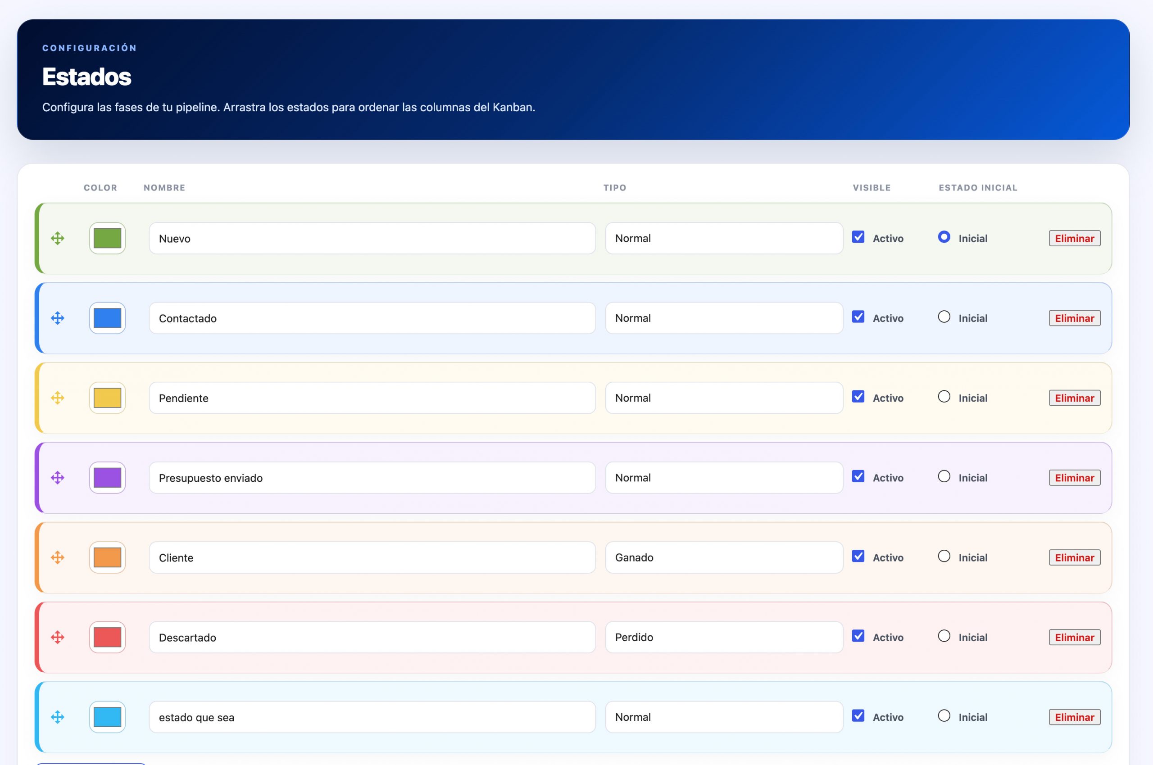Viewport: 1153px width, 765px height.
Task: Edit the Nuevo name field
Action: click(x=372, y=239)
